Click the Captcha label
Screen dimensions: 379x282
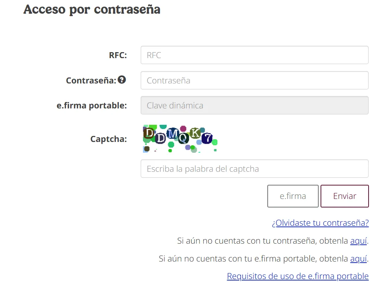(x=108, y=139)
